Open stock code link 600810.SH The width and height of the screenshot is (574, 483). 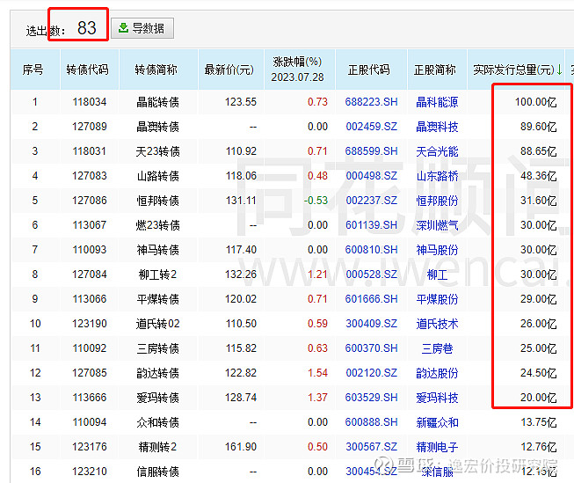point(371,250)
